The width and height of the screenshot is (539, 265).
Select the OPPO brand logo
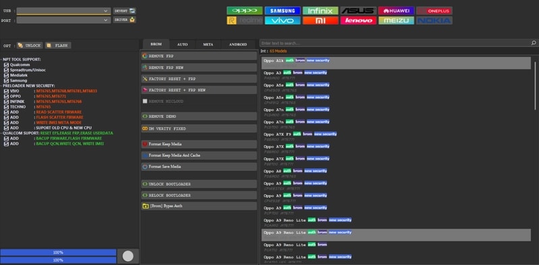[245, 11]
